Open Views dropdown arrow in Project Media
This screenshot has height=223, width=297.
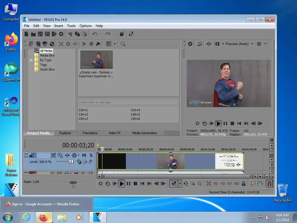(115, 44)
